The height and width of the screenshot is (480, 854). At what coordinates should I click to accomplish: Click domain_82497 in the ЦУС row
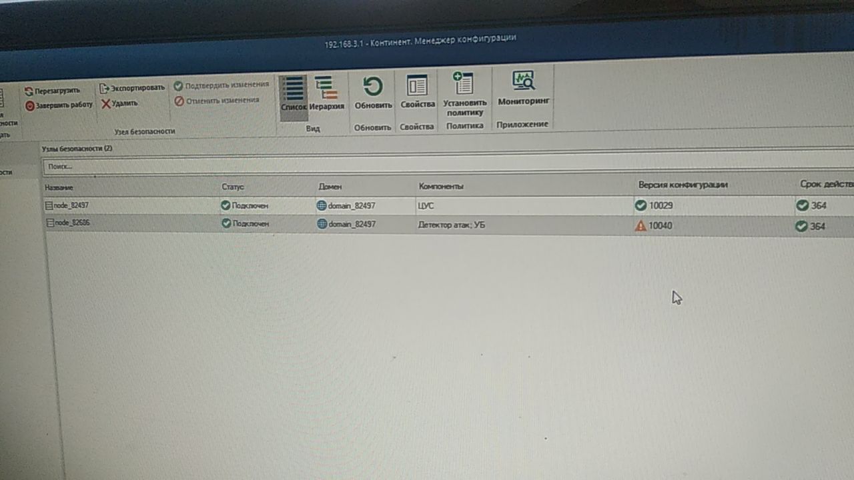[x=346, y=206]
